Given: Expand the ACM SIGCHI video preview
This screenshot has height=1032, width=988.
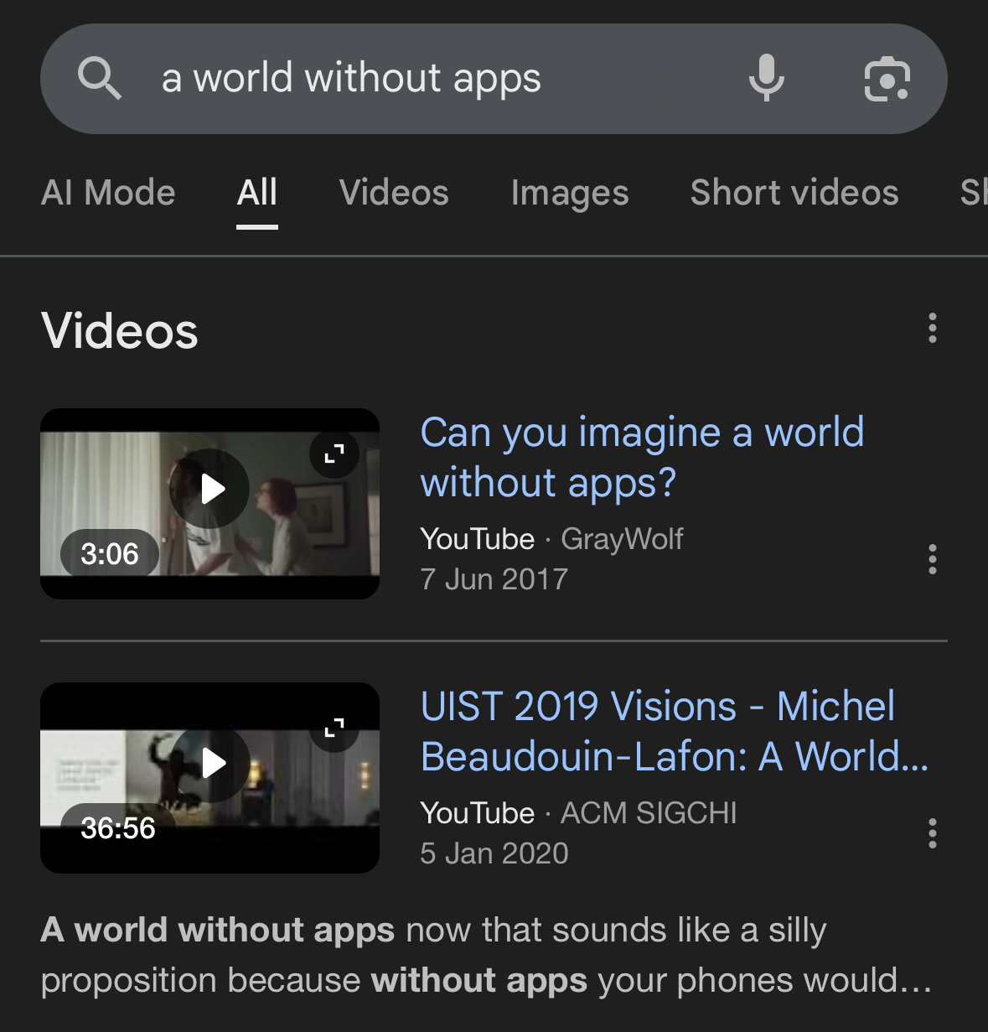Looking at the screenshot, I should [334, 728].
